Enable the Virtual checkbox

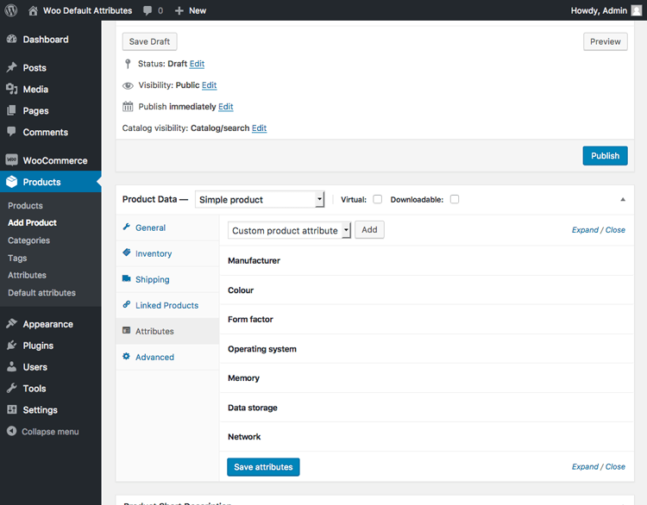click(378, 199)
